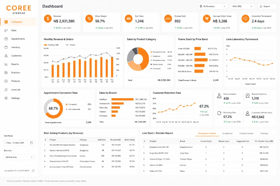
Task: Click the Lens Lab sidebar icon
Action: pyautogui.click(x=6, y=90)
